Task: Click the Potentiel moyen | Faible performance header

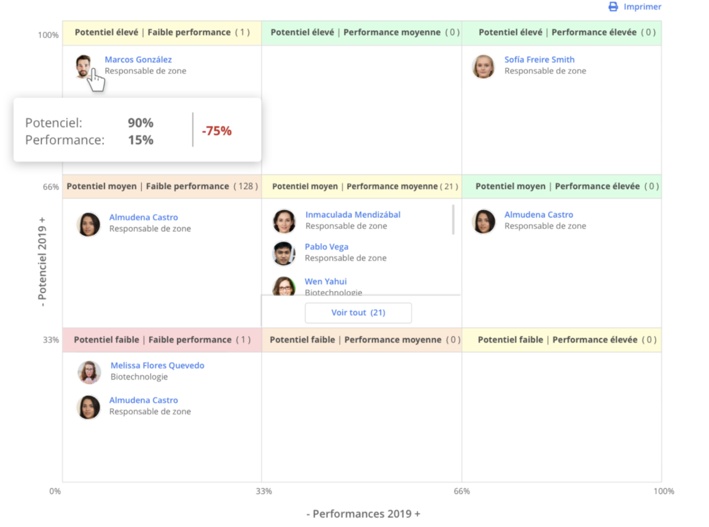Action: 162,186
